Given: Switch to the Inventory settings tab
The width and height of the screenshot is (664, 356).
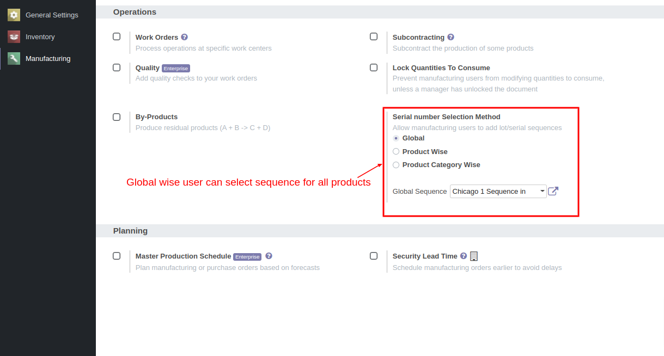Looking at the screenshot, I should click(48, 36).
